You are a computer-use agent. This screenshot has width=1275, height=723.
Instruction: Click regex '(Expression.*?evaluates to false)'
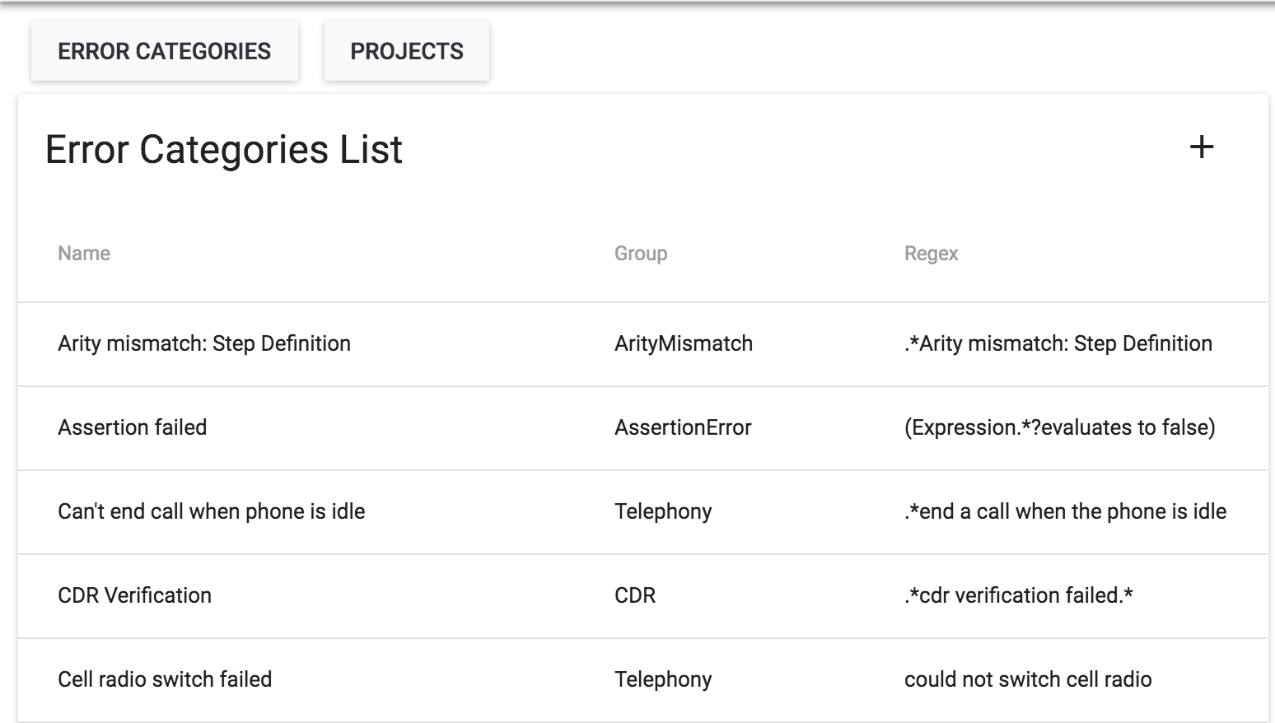[1060, 427]
